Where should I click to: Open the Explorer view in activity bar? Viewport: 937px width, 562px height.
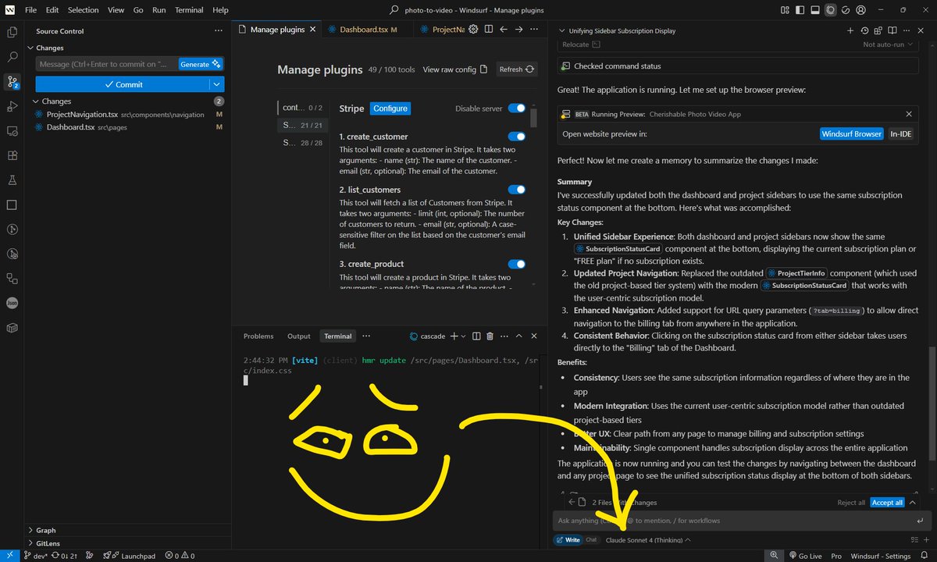pyautogui.click(x=12, y=32)
